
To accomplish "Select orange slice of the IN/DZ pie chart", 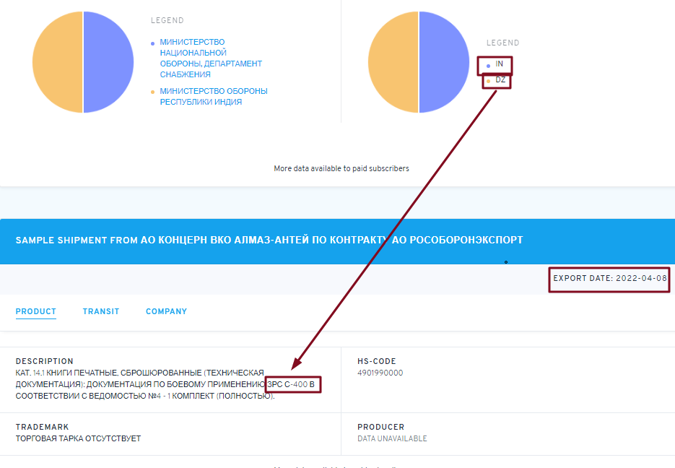I will (393, 62).
